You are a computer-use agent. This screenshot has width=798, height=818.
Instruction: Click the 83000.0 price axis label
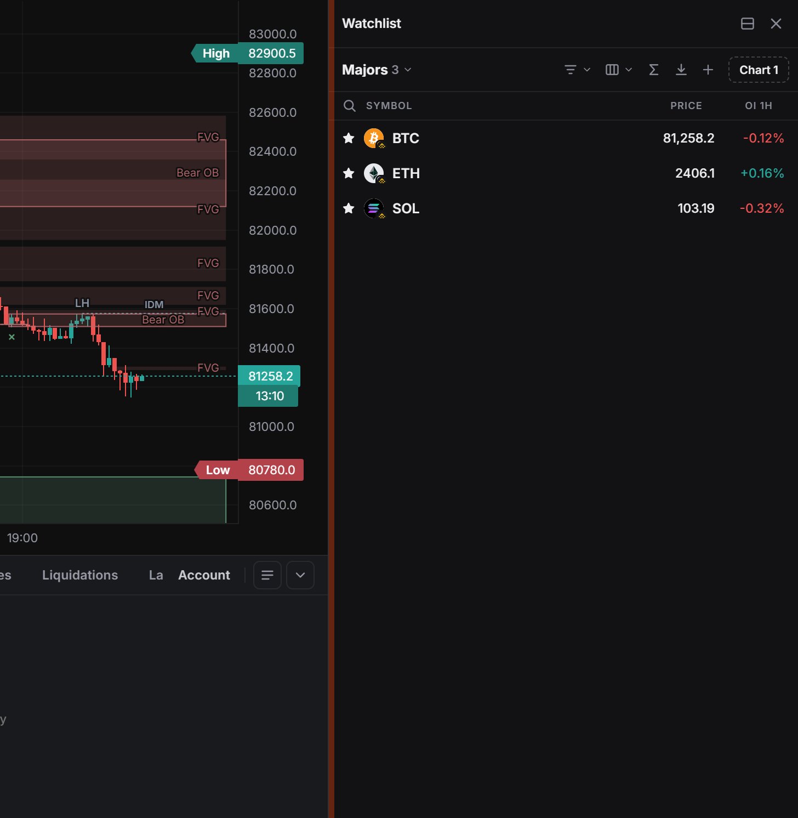pyautogui.click(x=273, y=34)
